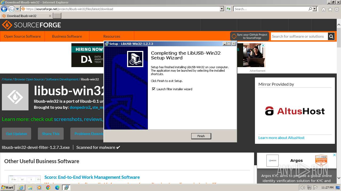Click the SourceForge search magnifier button
The image size is (341, 191).
[x=331, y=36]
